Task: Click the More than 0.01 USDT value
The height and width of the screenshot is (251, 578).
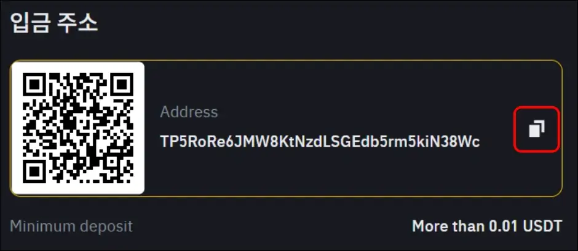Action: 487,226
